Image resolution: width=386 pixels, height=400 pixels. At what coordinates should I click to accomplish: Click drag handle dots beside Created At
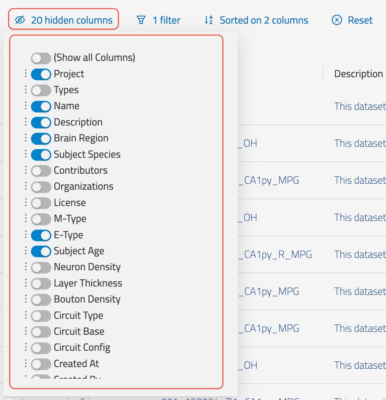pos(26,363)
